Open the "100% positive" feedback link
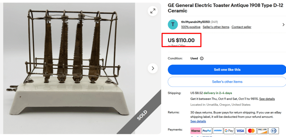This screenshot has height=137, width=286. point(191,27)
